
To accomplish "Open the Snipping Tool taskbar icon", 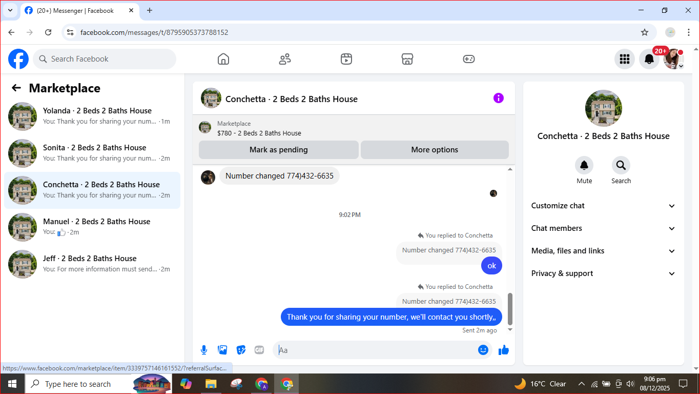I will click(x=236, y=384).
